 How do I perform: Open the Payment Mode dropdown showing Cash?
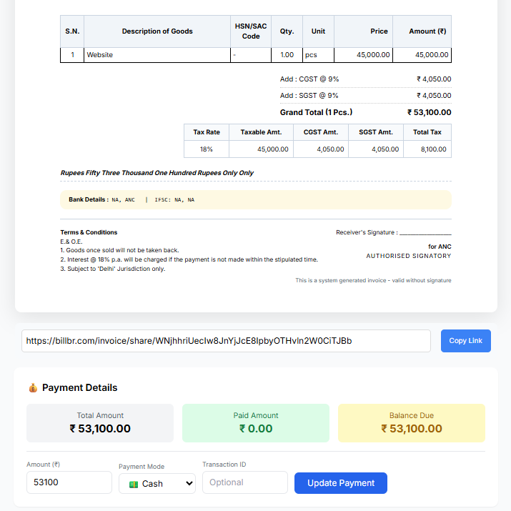(x=157, y=483)
